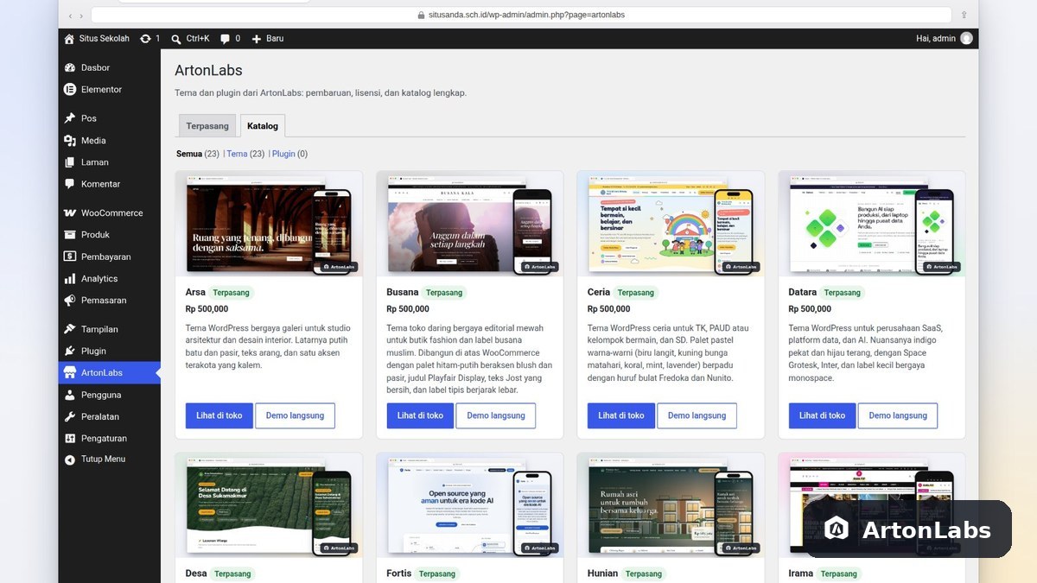Viewport: 1037px width, 583px height.
Task: Click the browser address bar
Action: coord(521,15)
